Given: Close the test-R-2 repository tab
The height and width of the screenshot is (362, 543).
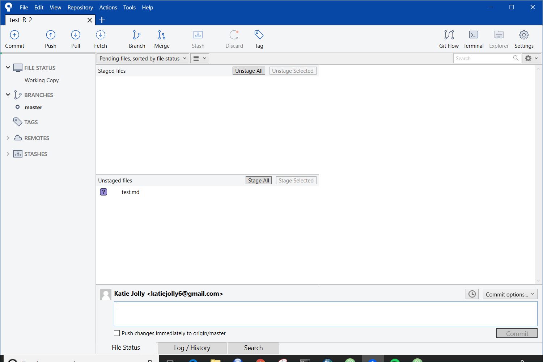Looking at the screenshot, I should [x=90, y=20].
